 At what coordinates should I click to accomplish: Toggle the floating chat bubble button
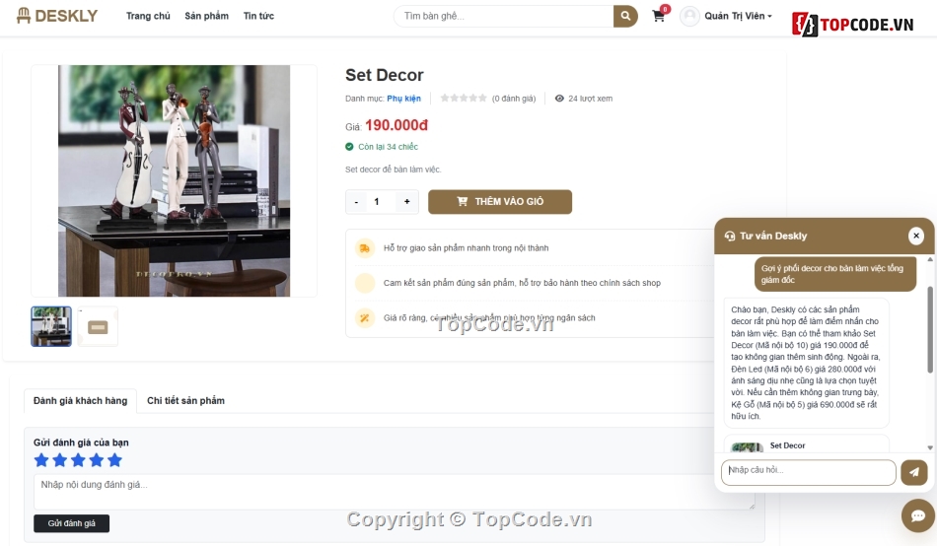click(917, 514)
